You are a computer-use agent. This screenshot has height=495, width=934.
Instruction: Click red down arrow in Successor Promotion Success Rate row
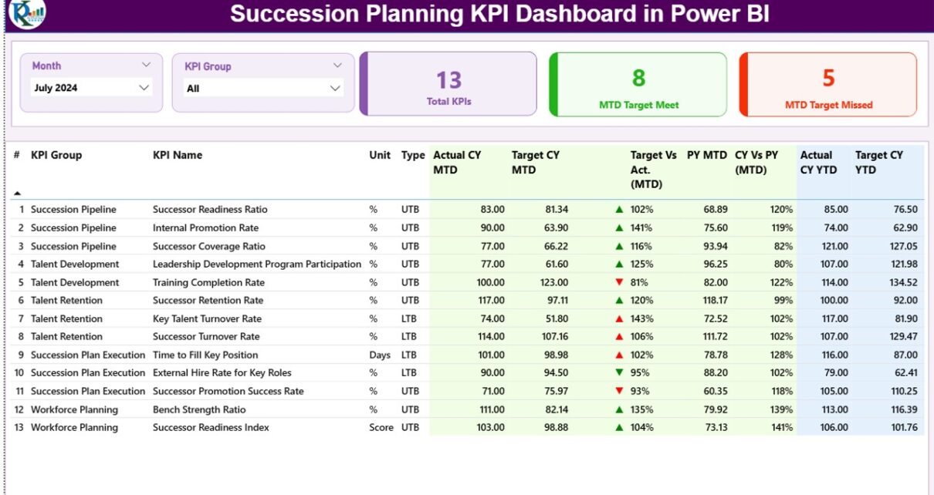point(619,391)
